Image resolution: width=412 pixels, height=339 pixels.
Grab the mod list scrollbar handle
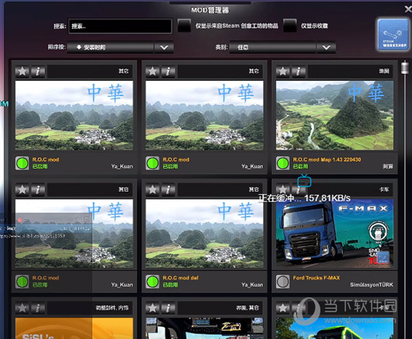point(405,68)
